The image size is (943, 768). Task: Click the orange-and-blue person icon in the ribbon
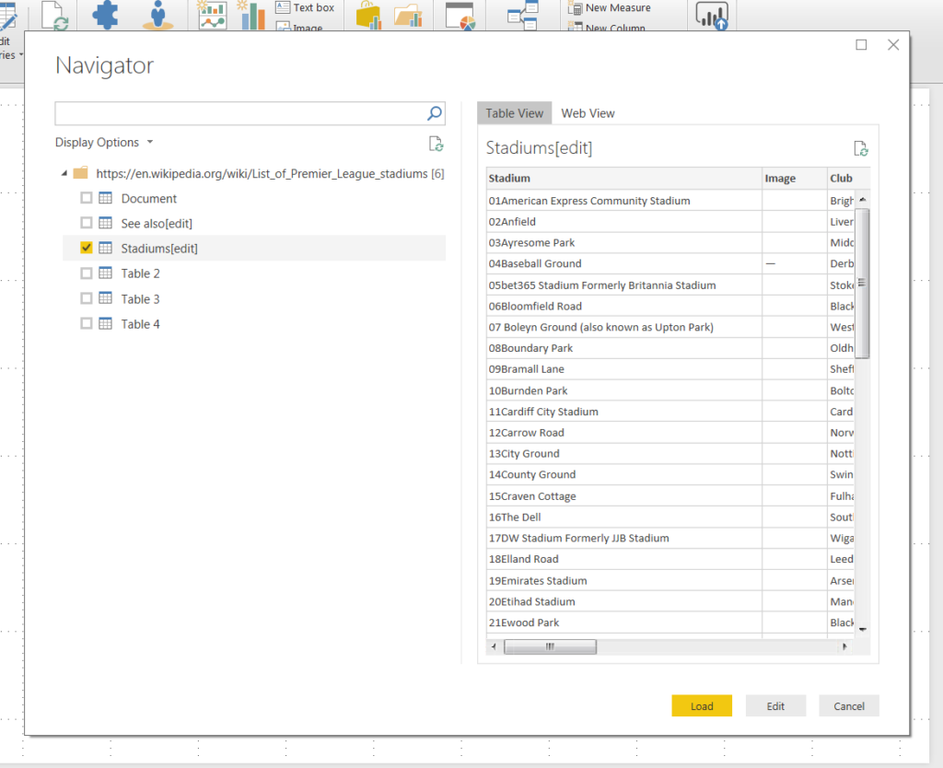pos(158,15)
